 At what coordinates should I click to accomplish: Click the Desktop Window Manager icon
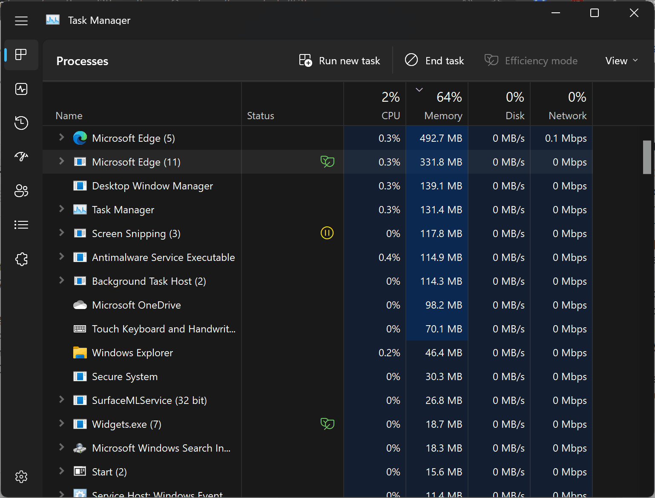coord(80,186)
